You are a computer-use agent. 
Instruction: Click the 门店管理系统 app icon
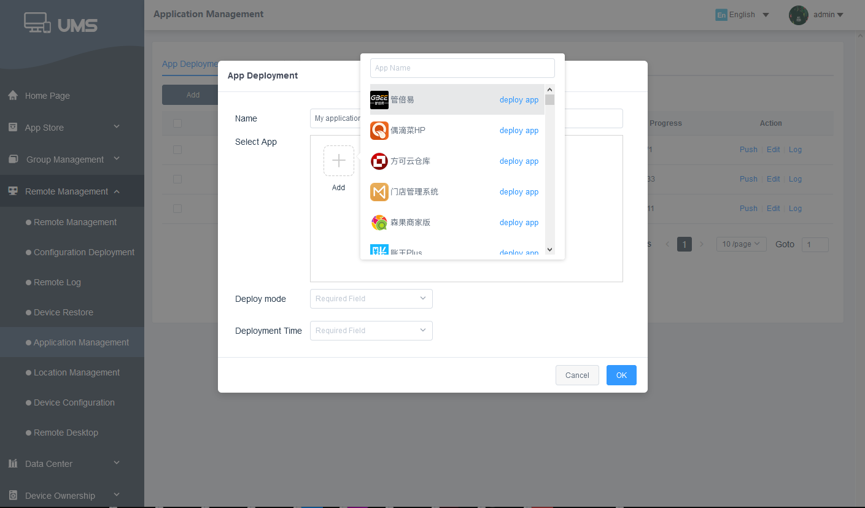click(x=379, y=191)
